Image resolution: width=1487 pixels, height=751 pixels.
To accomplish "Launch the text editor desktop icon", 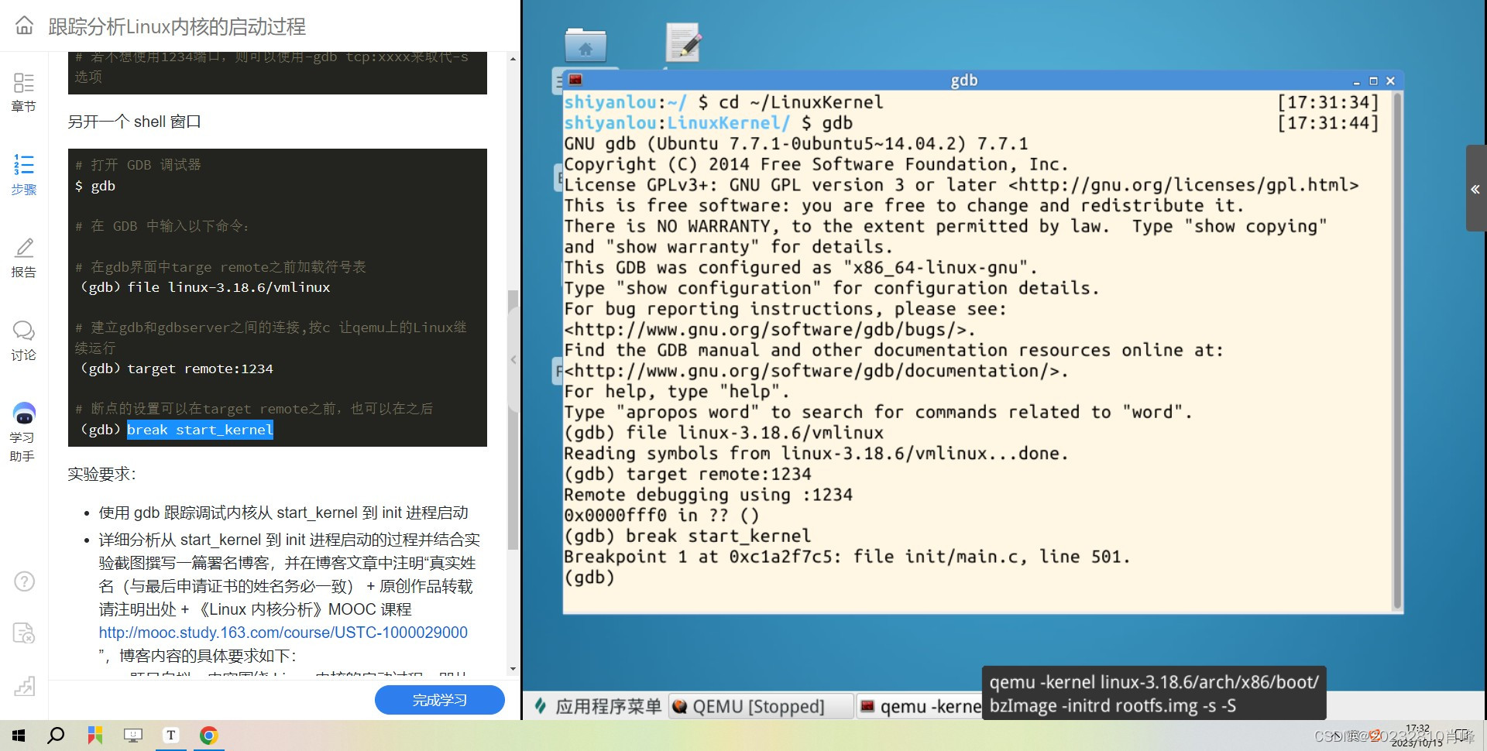I will 682,40.
